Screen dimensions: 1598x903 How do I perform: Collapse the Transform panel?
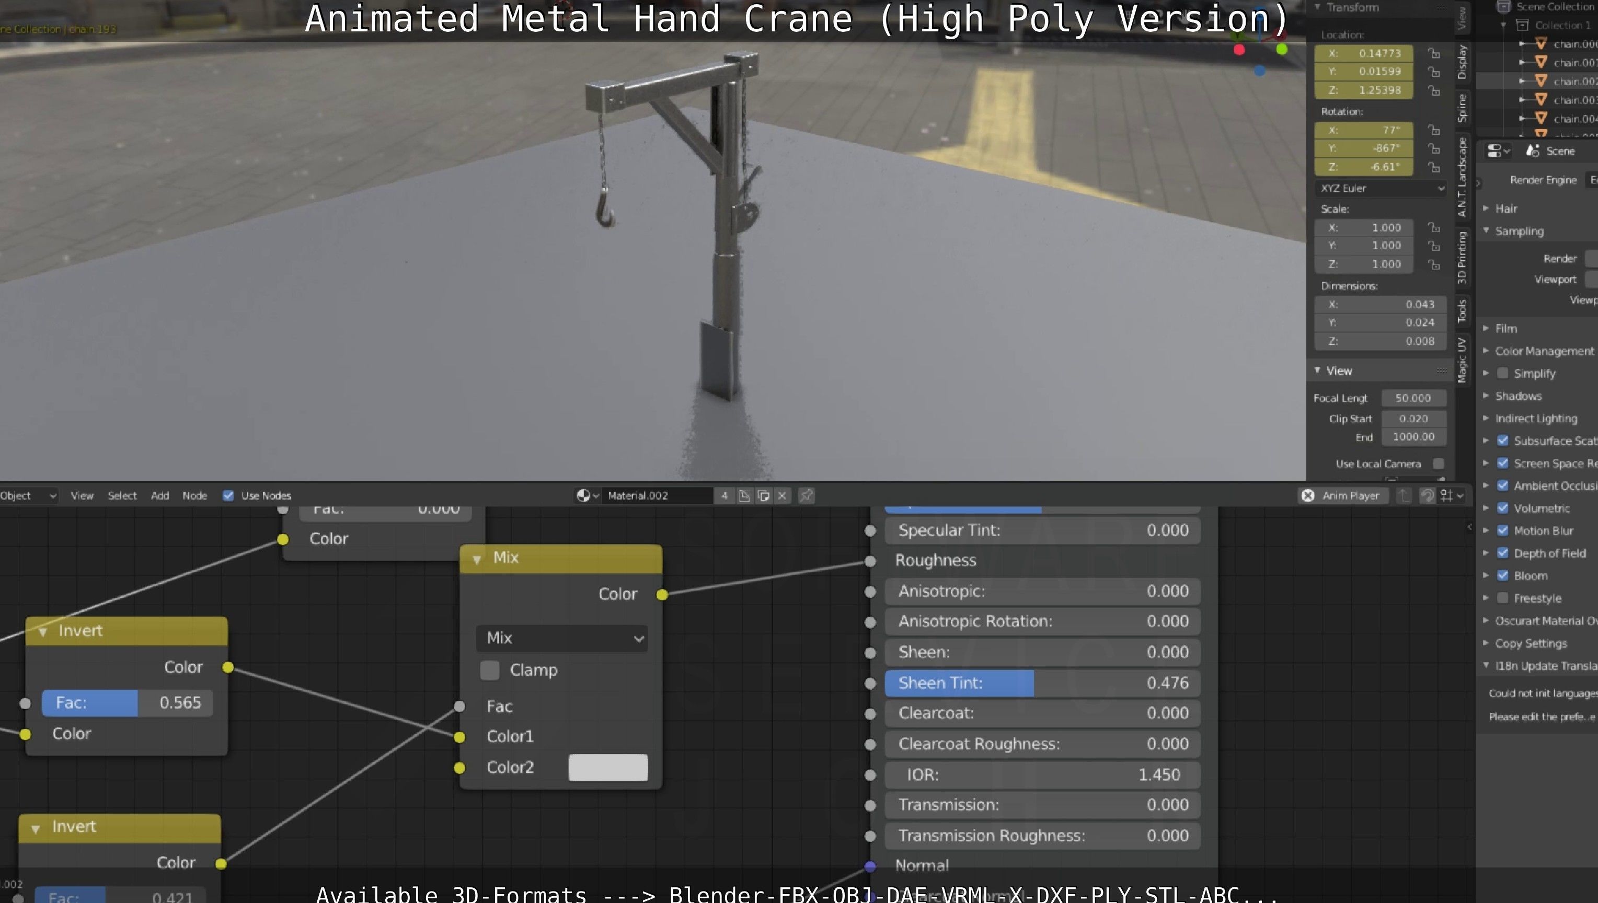pyautogui.click(x=1317, y=7)
